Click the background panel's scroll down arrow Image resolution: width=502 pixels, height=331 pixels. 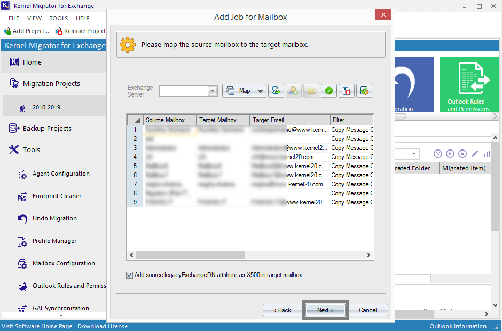coord(495,305)
